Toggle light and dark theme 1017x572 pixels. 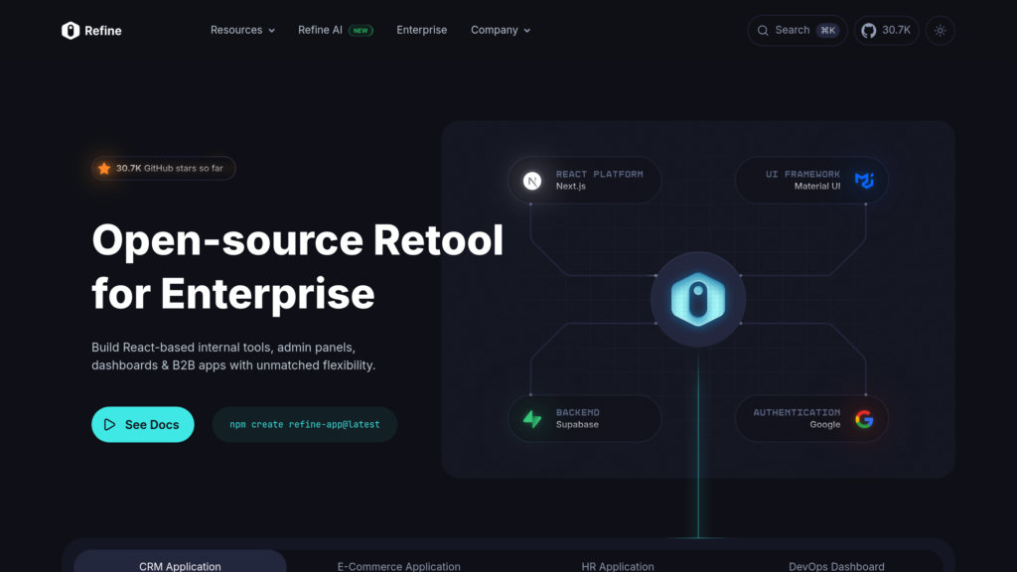pos(940,30)
